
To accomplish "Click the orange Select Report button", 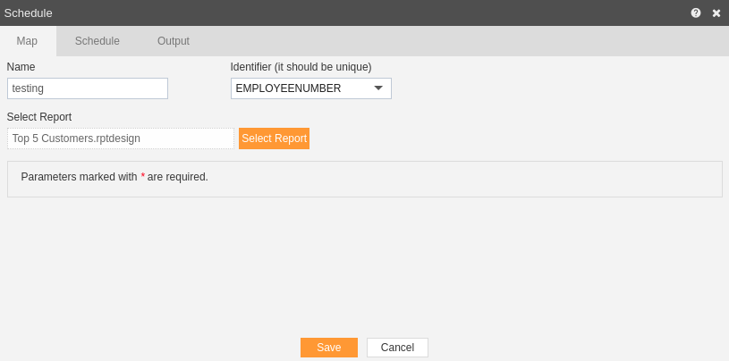I will (275, 139).
